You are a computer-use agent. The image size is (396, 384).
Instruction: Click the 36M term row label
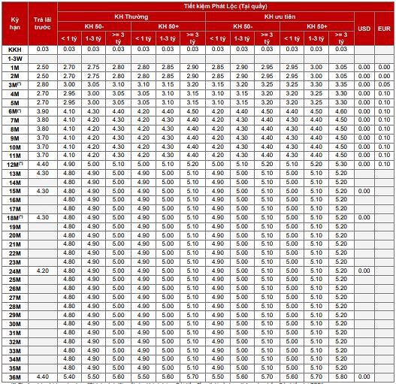pos(15,377)
